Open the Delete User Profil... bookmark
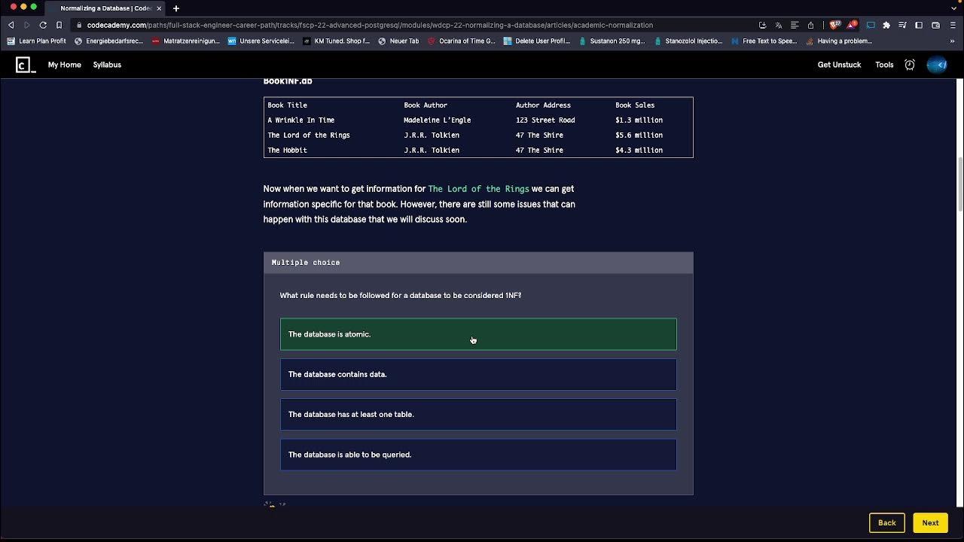The image size is (964, 542). pos(537,41)
